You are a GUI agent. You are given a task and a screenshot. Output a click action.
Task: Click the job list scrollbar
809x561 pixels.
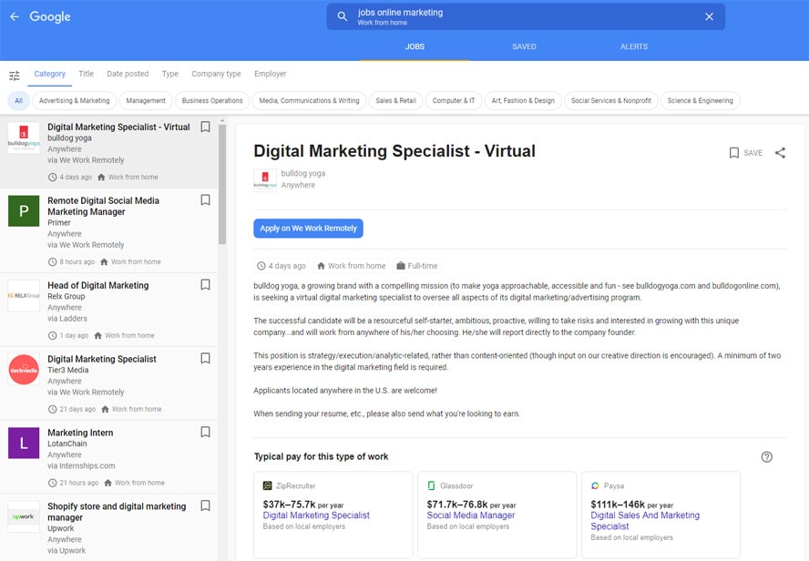[x=222, y=184]
